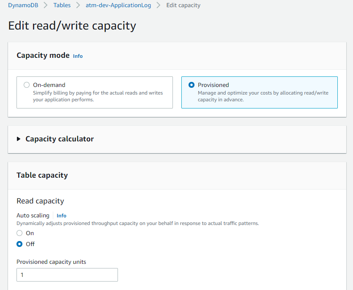This screenshot has width=353, height=290.
Task: Click breadcrumb chevron just before Edit capacity
Action: 159,5
